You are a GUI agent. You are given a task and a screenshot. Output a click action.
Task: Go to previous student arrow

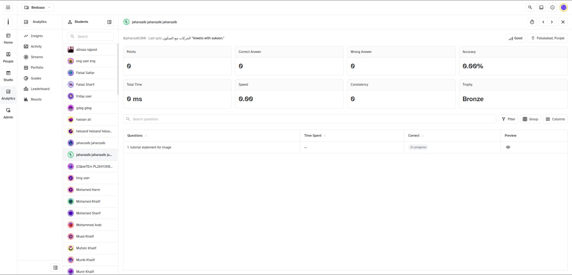coord(543,22)
